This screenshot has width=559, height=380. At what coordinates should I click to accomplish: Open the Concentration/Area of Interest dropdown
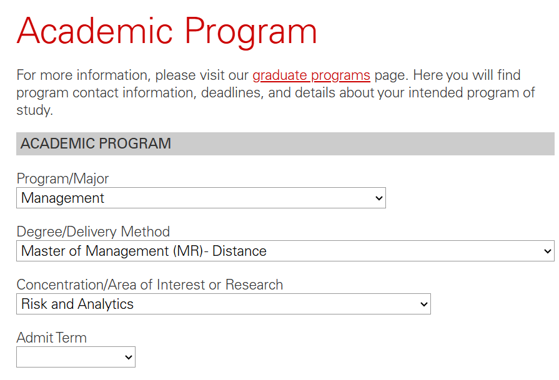tap(223, 304)
